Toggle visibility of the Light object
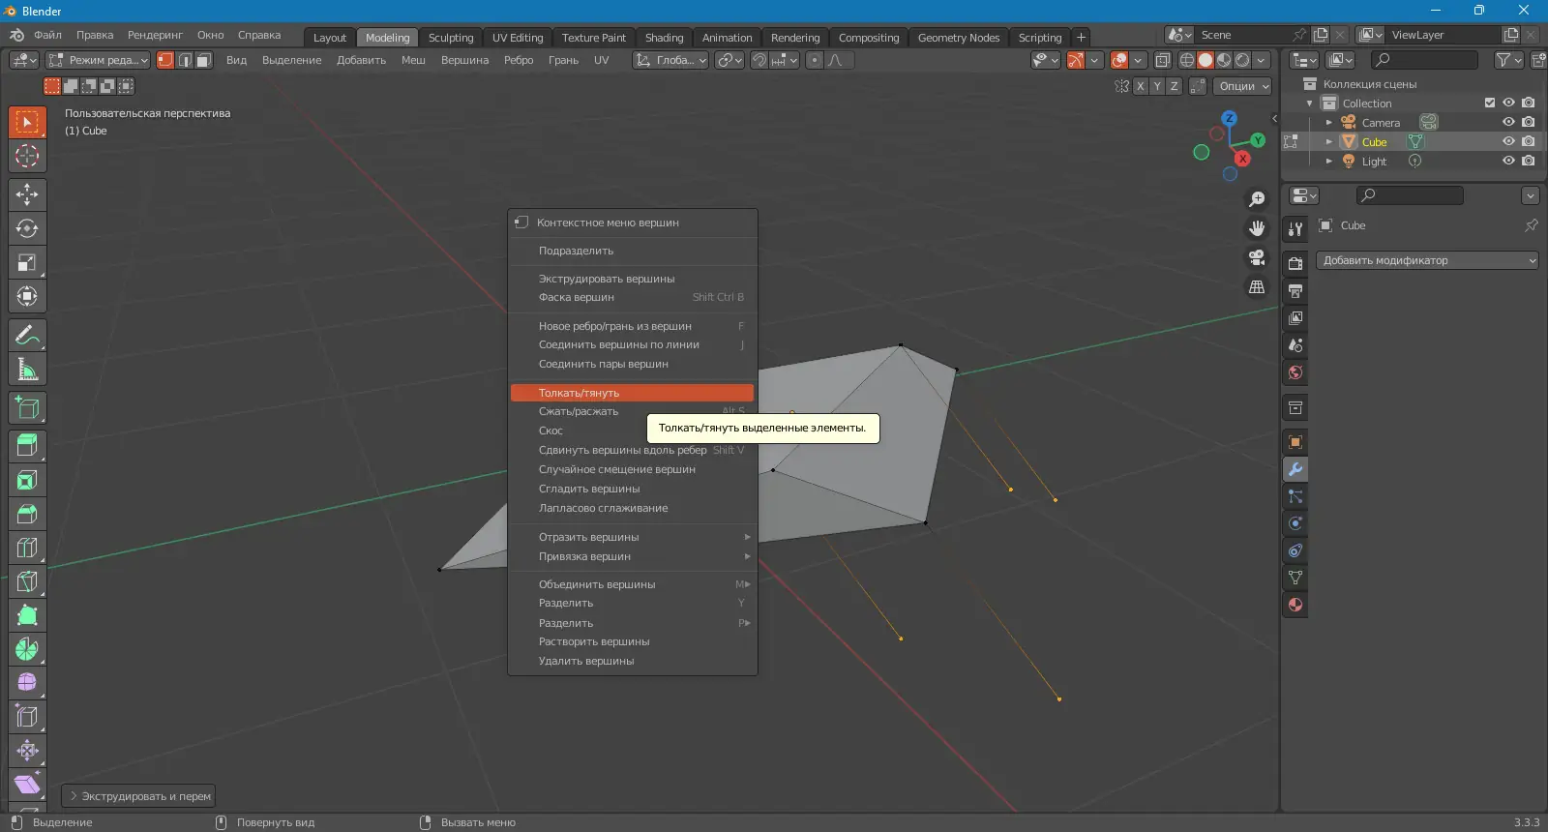Viewport: 1548px width, 832px height. [1508, 161]
